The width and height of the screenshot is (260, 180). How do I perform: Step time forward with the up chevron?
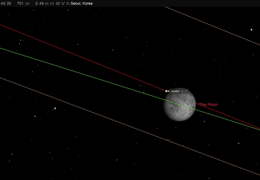[68, 4]
